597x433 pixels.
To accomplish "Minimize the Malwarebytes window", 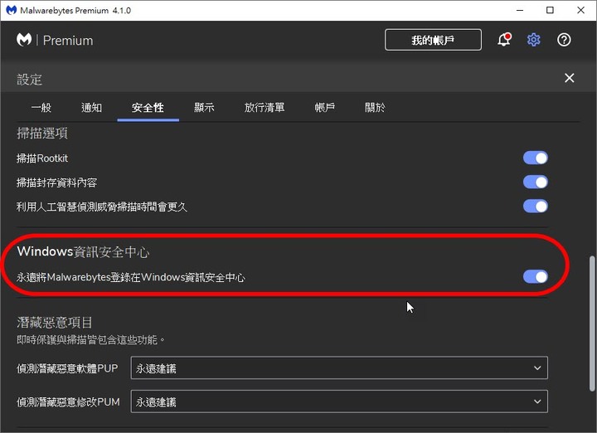I will coord(520,10).
